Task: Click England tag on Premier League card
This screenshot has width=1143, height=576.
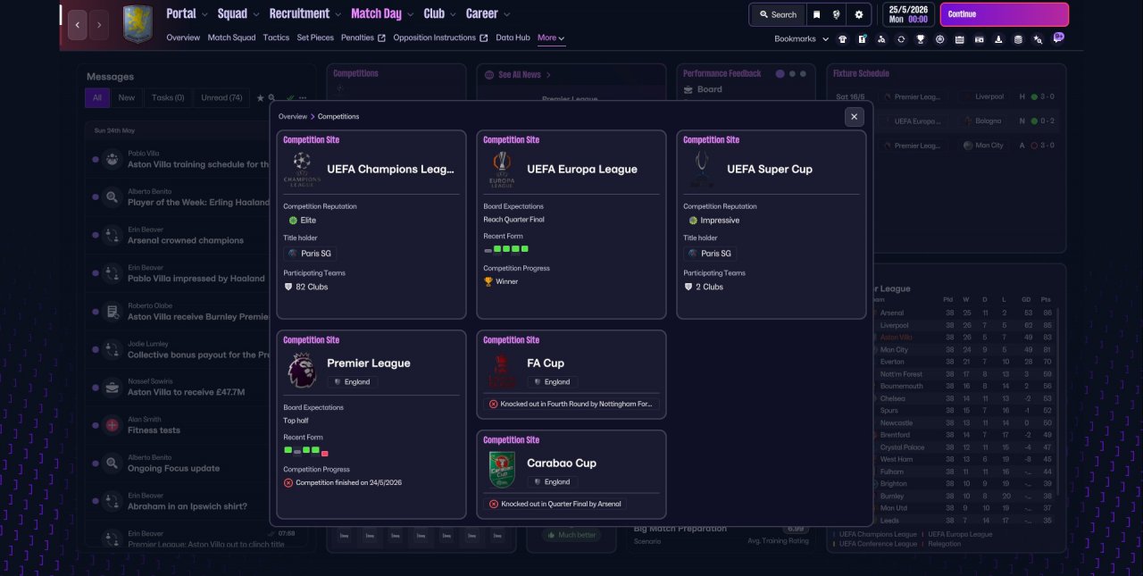Action: point(351,381)
